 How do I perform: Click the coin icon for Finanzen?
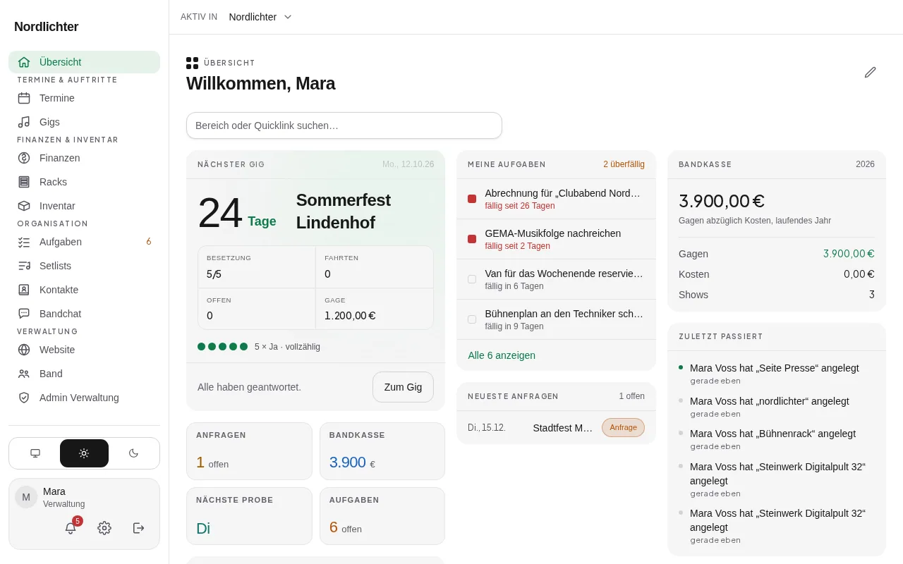[x=24, y=158]
